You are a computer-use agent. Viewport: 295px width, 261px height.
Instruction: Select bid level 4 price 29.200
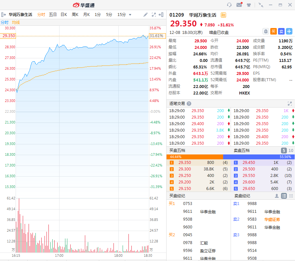click(x=184, y=182)
